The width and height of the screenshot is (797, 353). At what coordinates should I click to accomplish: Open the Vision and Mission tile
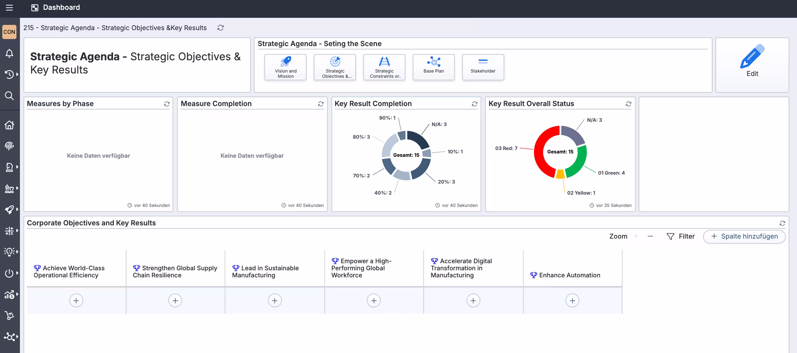285,67
